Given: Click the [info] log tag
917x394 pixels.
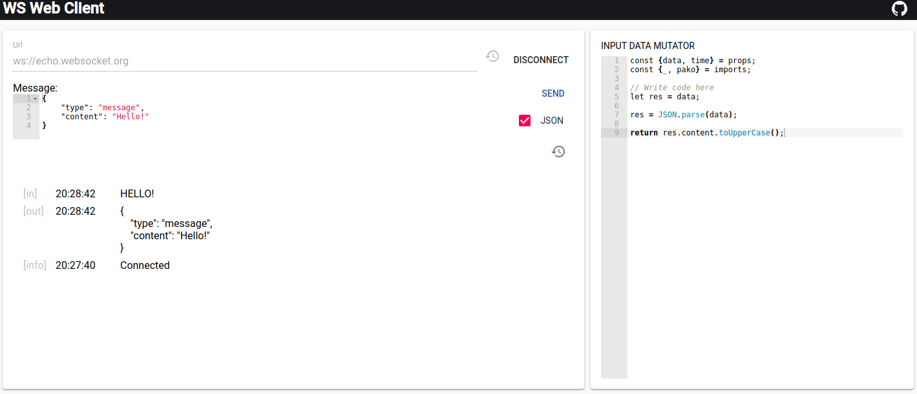Looking at the screenshot, I should (x=35, y=265).
